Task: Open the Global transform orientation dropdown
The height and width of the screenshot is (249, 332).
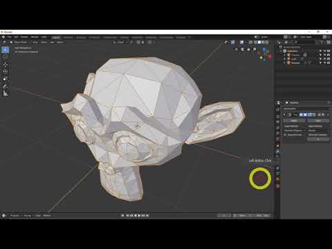Action: (x=120, y=42)
